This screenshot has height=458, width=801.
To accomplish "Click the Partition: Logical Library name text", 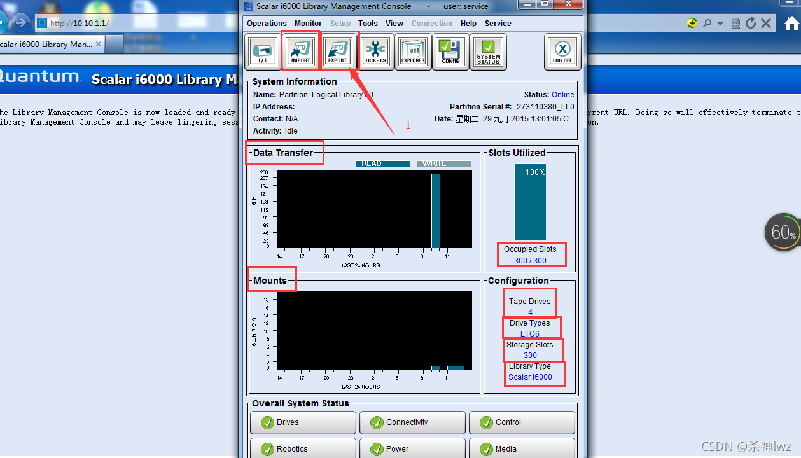I will click(326, 95).
